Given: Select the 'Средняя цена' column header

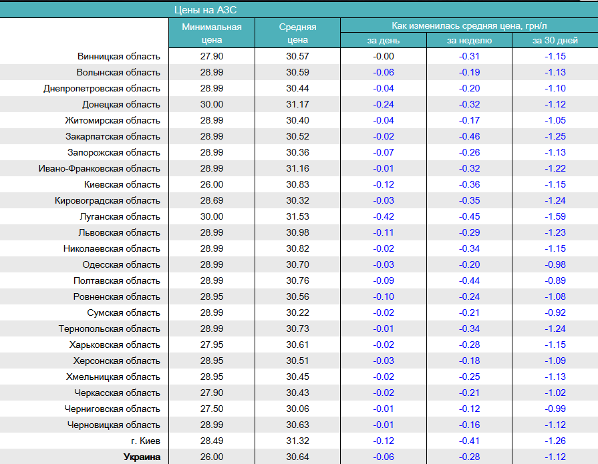Looking at the screenshot, I should coord(297,33).
